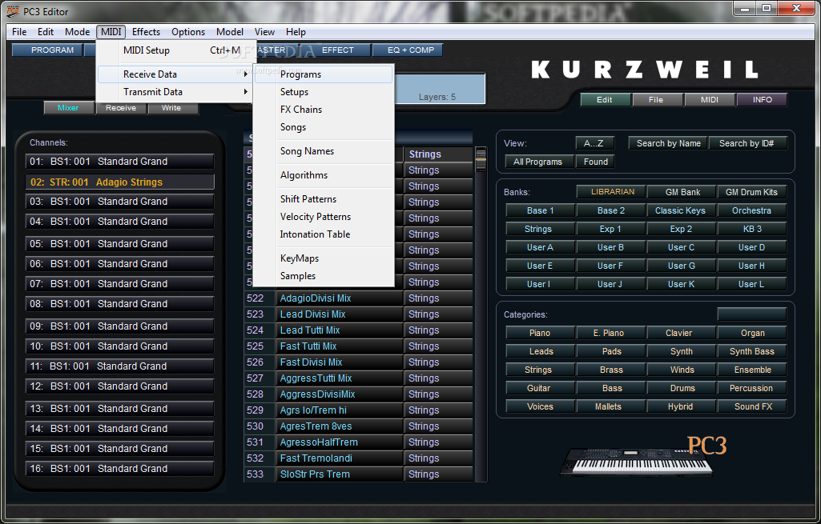
Task: Select the Classic Keys bank
Action: 680,210
